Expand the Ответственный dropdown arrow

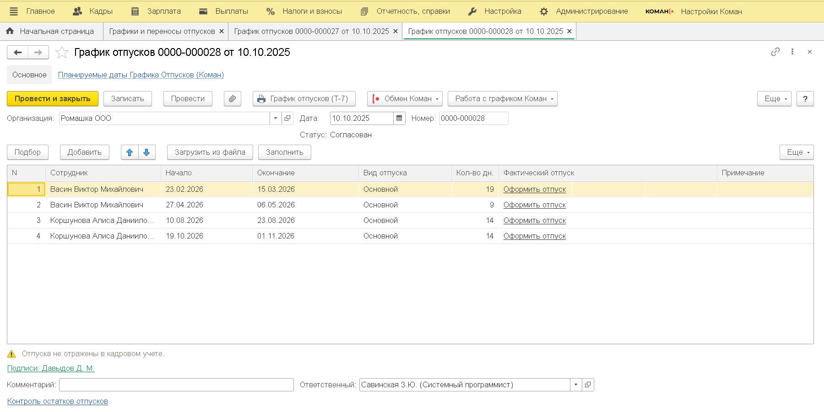(576, 385)
